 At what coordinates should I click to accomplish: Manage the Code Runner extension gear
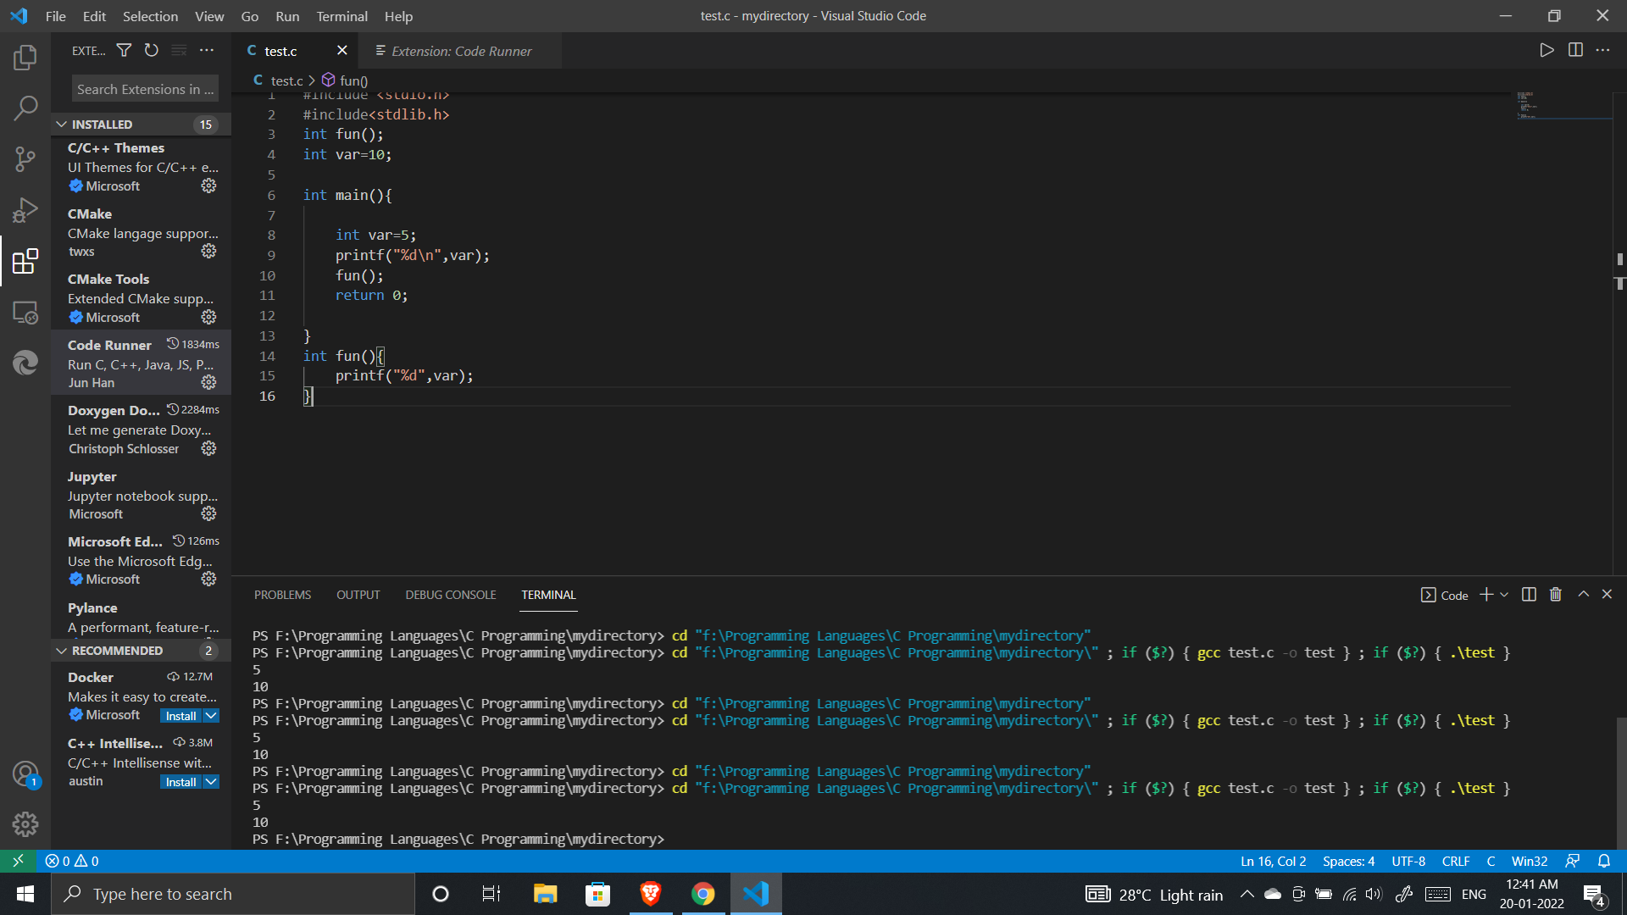(x=208, y=382)
